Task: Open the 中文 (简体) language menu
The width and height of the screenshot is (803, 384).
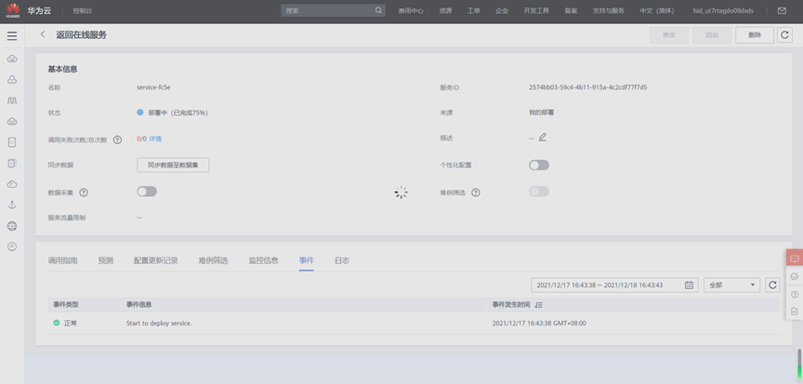Action: [x=656, y=11]
